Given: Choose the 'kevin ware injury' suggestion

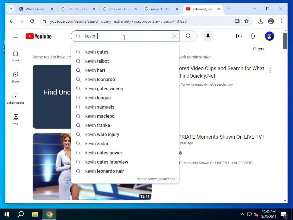Looking at the screenshot, I should point(125,135).
